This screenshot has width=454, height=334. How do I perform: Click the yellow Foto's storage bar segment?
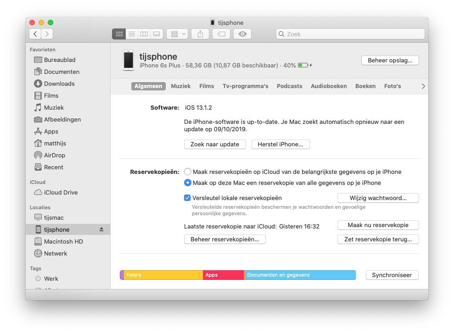(x=163, y=275)
